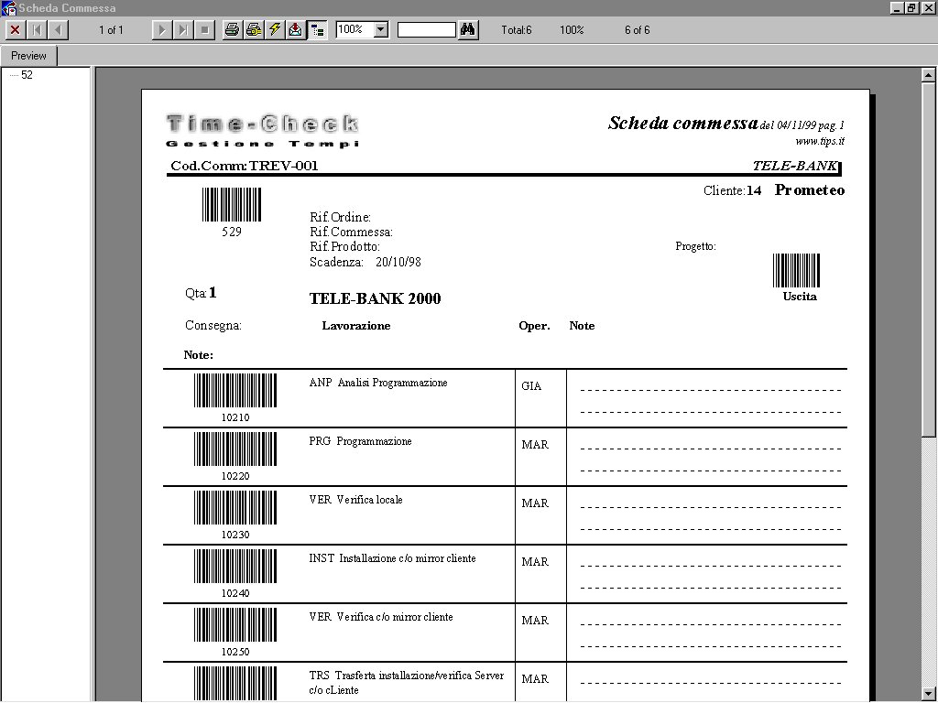Viewport: 938px width, 703px height.
Task: Export the report using the envelope icon
Action: [x=296, y=29]
